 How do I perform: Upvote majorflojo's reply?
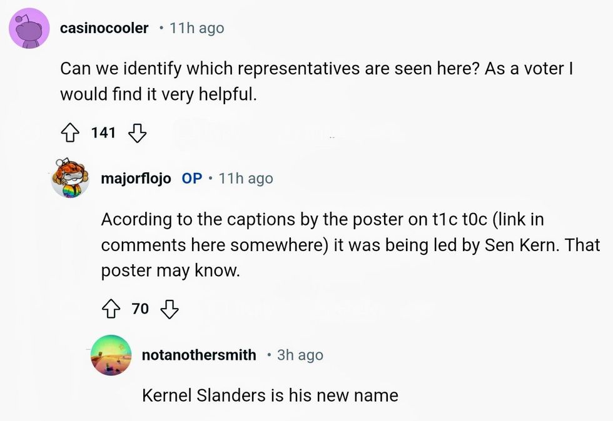(x=111, y=308)
